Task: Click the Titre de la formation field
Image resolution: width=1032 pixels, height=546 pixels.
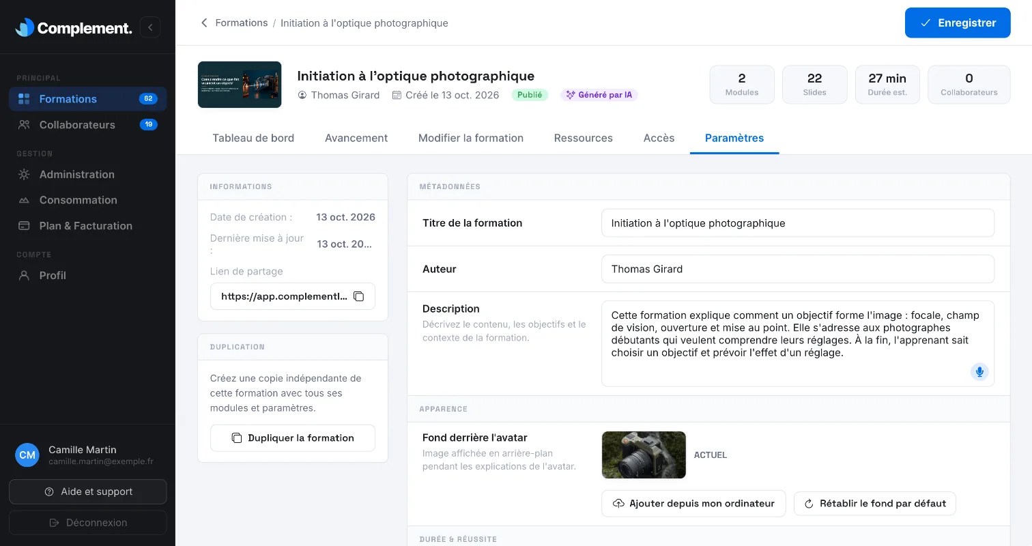Action: tap(798, 223)
